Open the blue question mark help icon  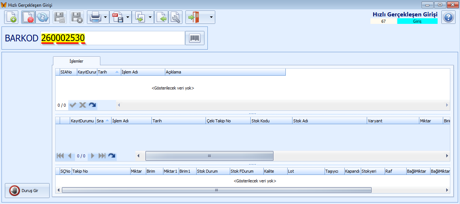pyautogui.click(x=448, y=17)
